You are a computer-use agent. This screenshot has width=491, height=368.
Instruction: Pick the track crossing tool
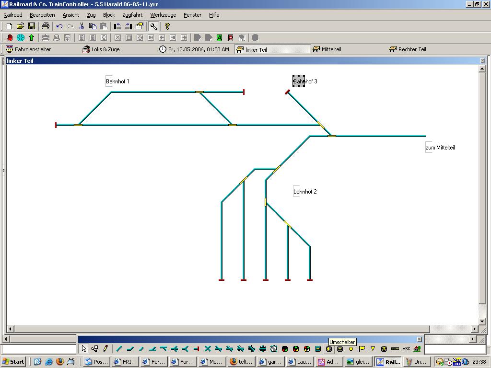(208, 349)
